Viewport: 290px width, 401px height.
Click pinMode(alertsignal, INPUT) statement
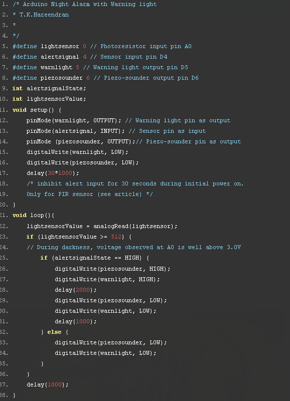click(x=75, y=131)
